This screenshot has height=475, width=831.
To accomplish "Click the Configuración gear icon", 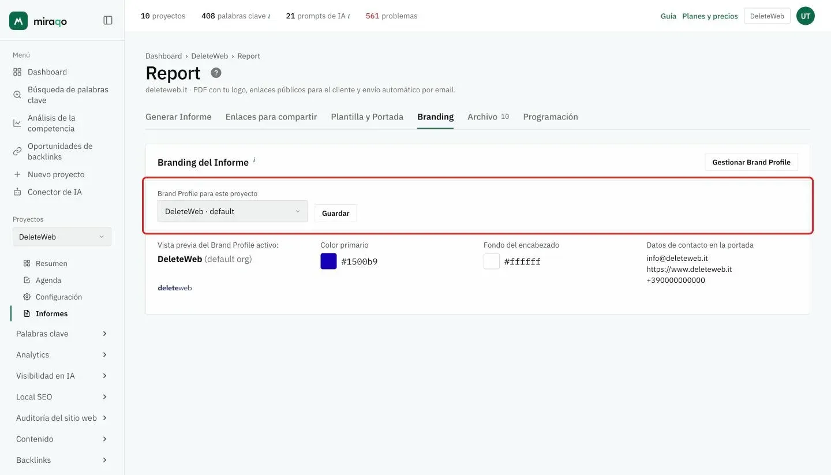I will click(27, 297).
